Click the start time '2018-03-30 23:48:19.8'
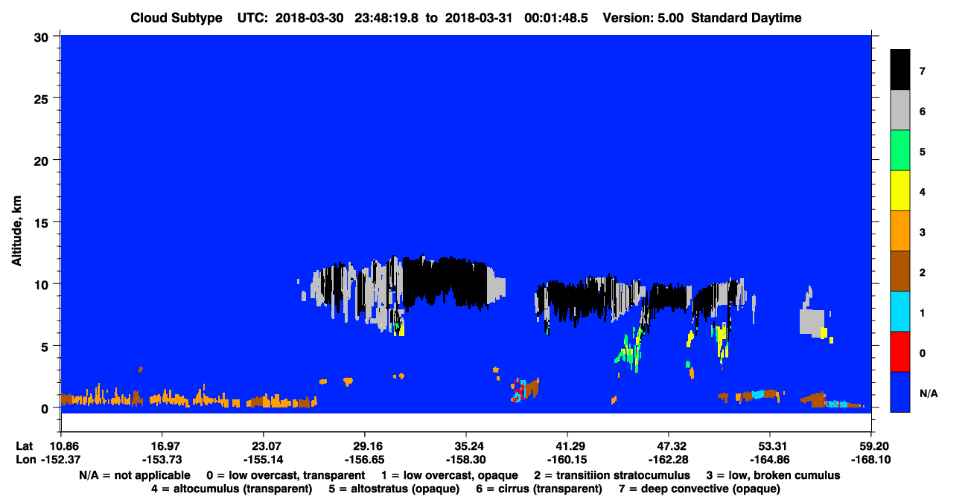The image size is (968, 496). [x=347, y=18]
